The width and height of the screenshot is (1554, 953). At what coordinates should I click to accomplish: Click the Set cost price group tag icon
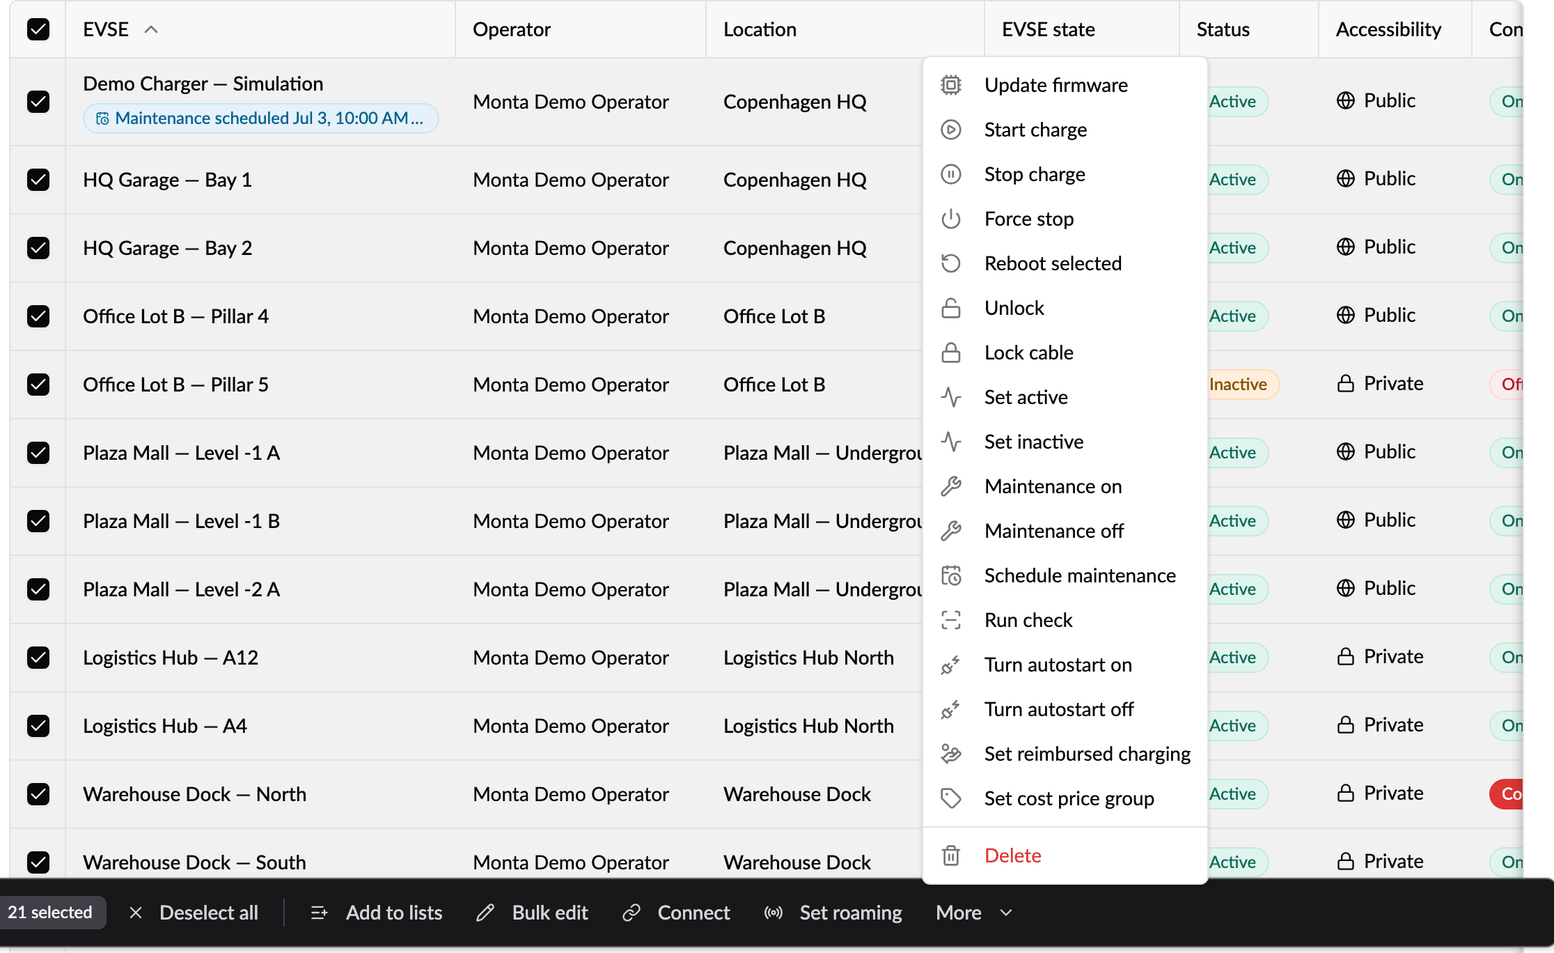click(x=951, y=798)
